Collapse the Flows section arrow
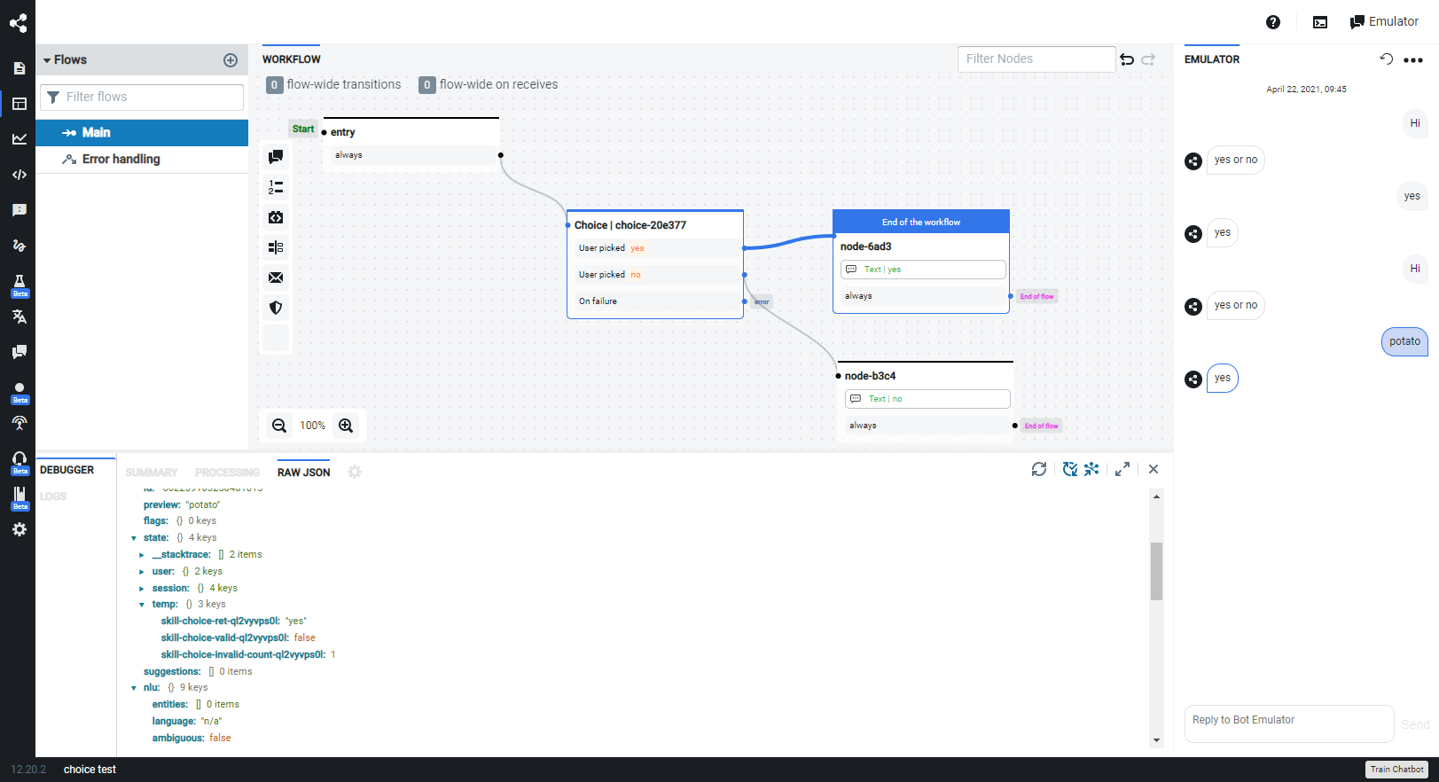 tap(47, 60)
